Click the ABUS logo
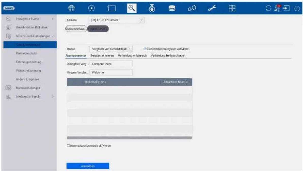Image resolution: width=303 pixels, height=171 pixels. coord(9,8)
